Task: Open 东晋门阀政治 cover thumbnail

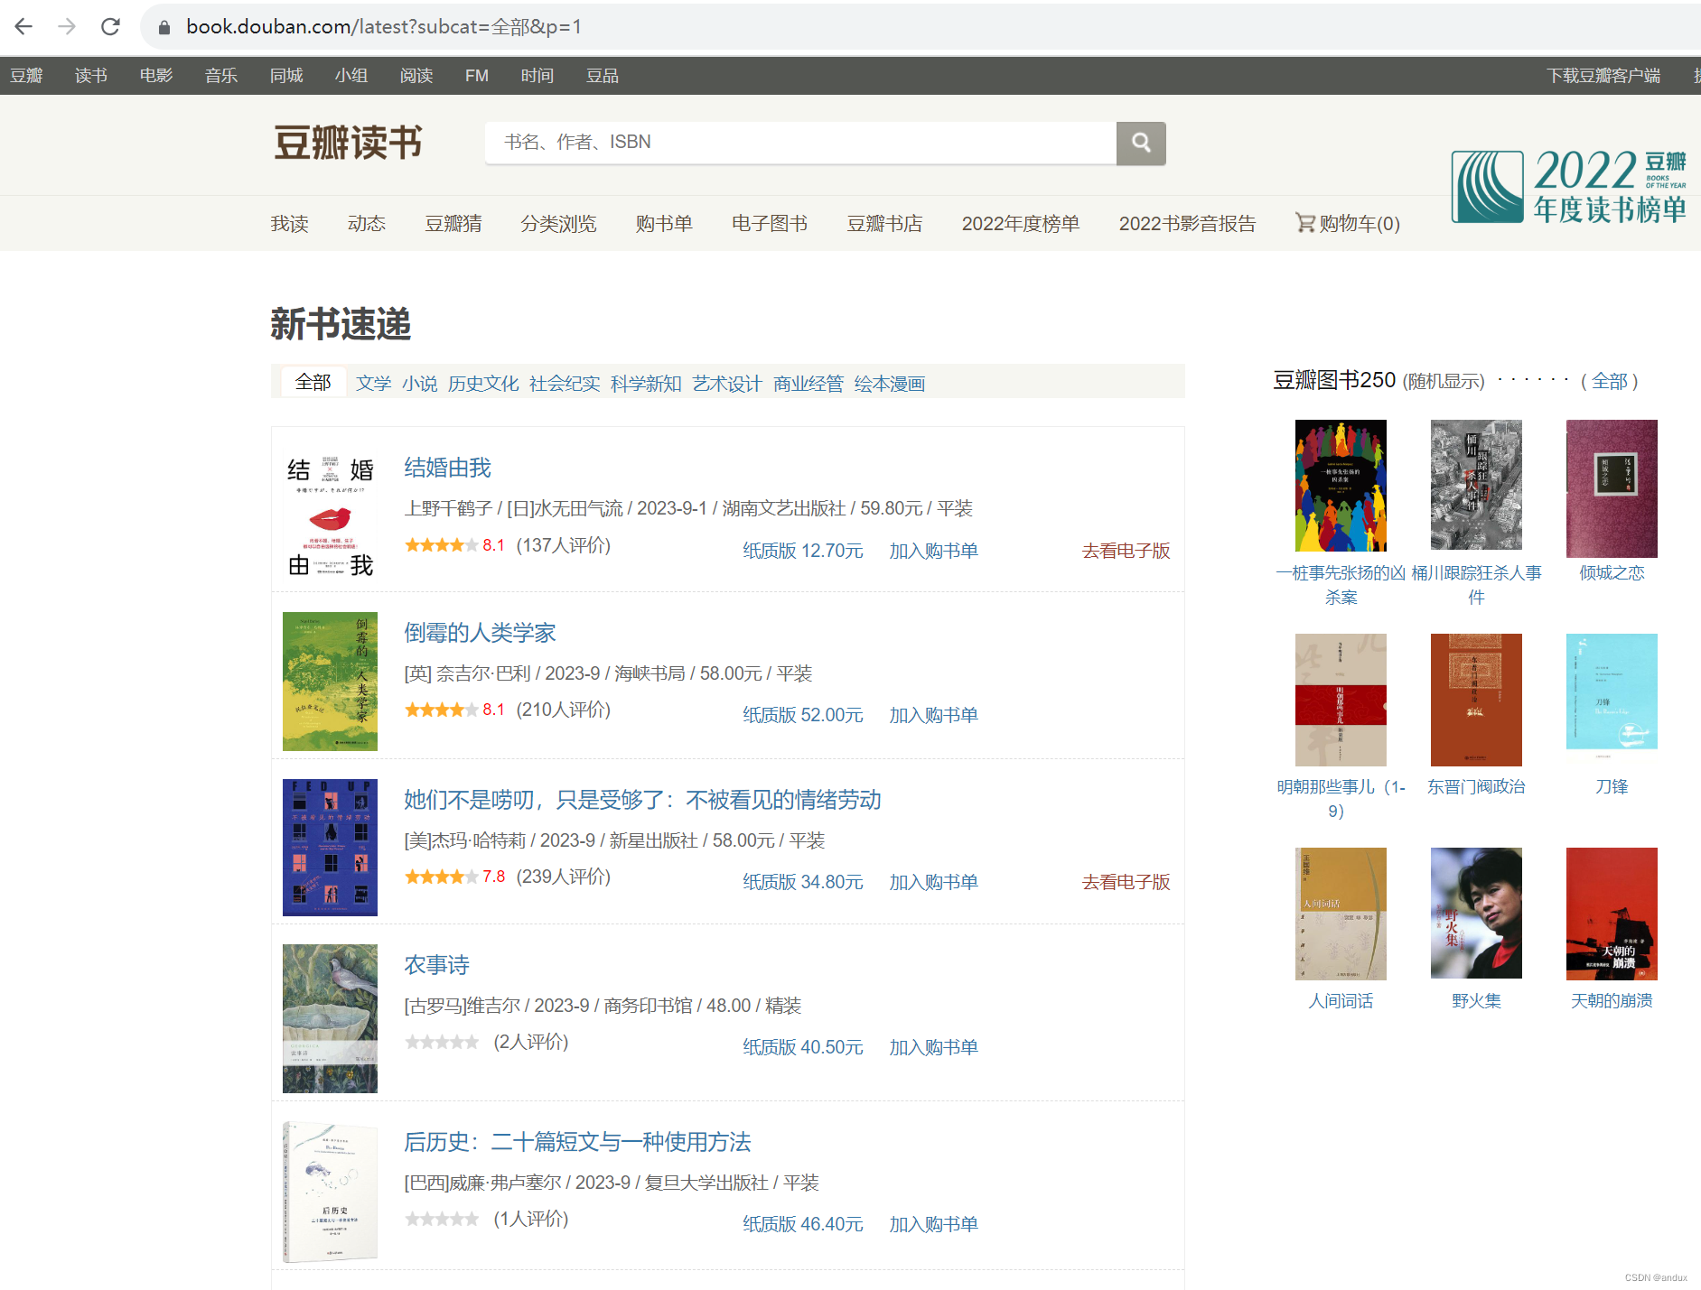Action: click(x=1476, y=700)
